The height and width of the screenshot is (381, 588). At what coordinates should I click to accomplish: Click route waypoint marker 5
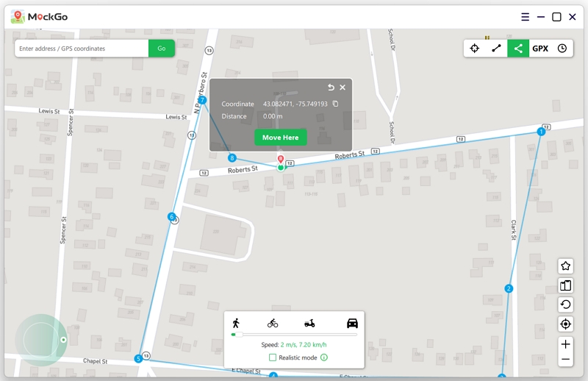(x=138, y=358)
